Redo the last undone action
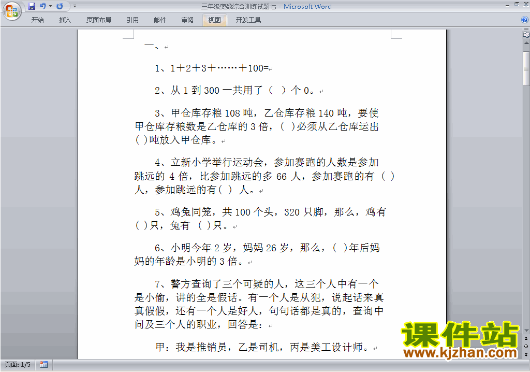This screenshot has height=372, width=530. (60, 6)
